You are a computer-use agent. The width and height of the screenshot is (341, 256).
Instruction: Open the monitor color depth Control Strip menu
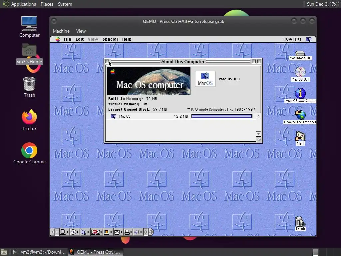tap(108, 232)
